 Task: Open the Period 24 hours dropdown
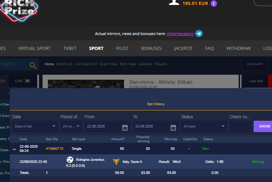click(x=71, y=126)
